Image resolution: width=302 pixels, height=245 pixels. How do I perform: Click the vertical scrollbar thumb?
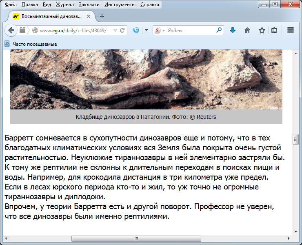coord(296,139)
